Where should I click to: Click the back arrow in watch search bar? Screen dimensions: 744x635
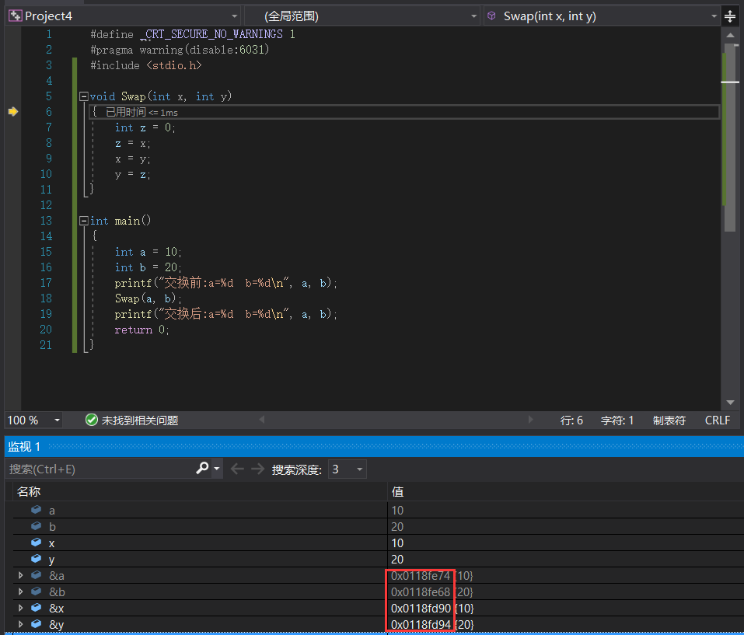point(237,469)
